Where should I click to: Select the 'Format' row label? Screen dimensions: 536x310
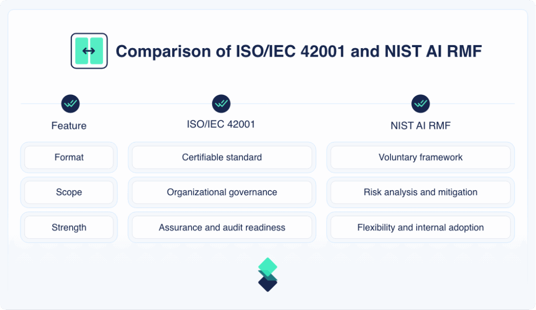point(69,158)
